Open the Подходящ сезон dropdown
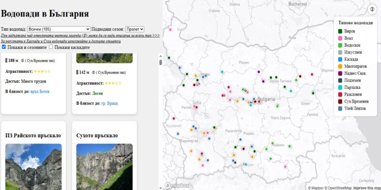The image size is (381, 190). pyautogui.click(x=135, y=29)
